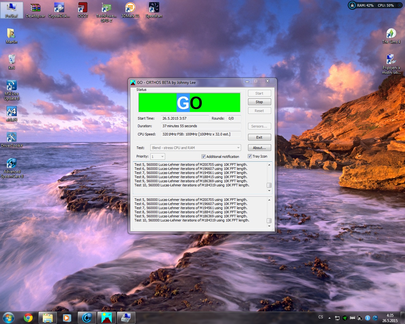This screenshot has width=405, height=324.
Task: Open the CrystalDisk desktop icon
Action: tap(59, 9)
